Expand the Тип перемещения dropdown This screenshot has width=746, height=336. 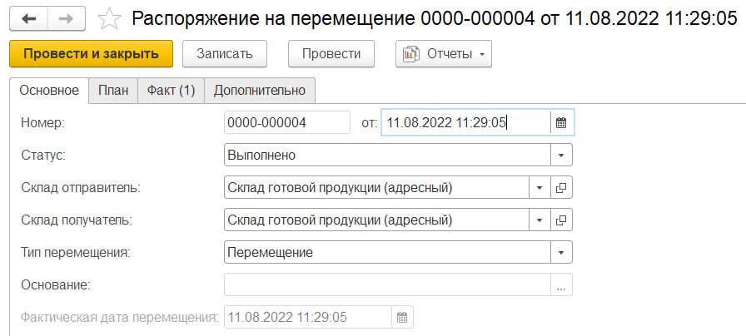[561, 252]
